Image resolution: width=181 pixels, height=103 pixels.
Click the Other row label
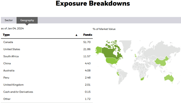tap(7, 99)
